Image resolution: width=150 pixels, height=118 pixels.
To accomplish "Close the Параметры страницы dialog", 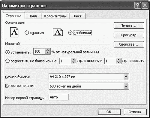I will (x=145, y=5).
